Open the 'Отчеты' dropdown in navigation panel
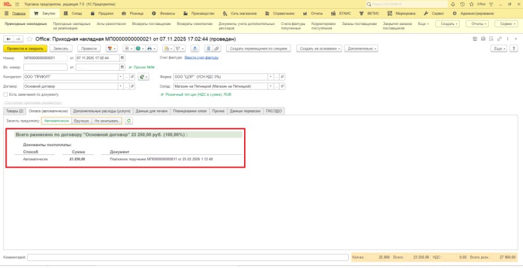 [477, 24]
